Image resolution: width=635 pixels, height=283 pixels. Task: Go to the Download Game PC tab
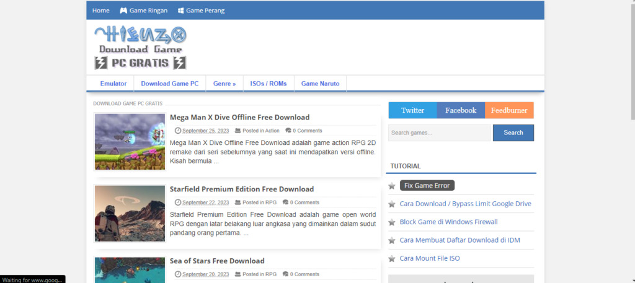170,84
